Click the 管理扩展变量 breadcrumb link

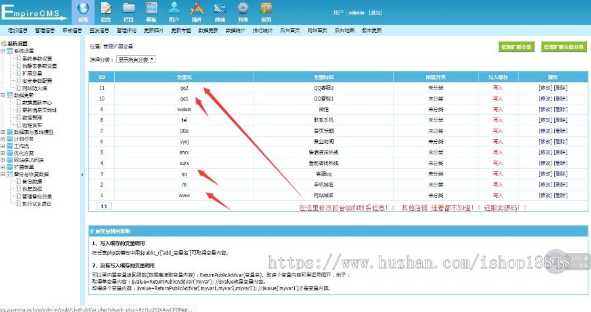coord(118,47)
